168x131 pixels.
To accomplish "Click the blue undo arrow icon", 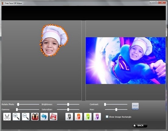I will point(44,117).
